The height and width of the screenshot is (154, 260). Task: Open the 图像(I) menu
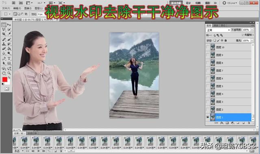tap(28, 8)
